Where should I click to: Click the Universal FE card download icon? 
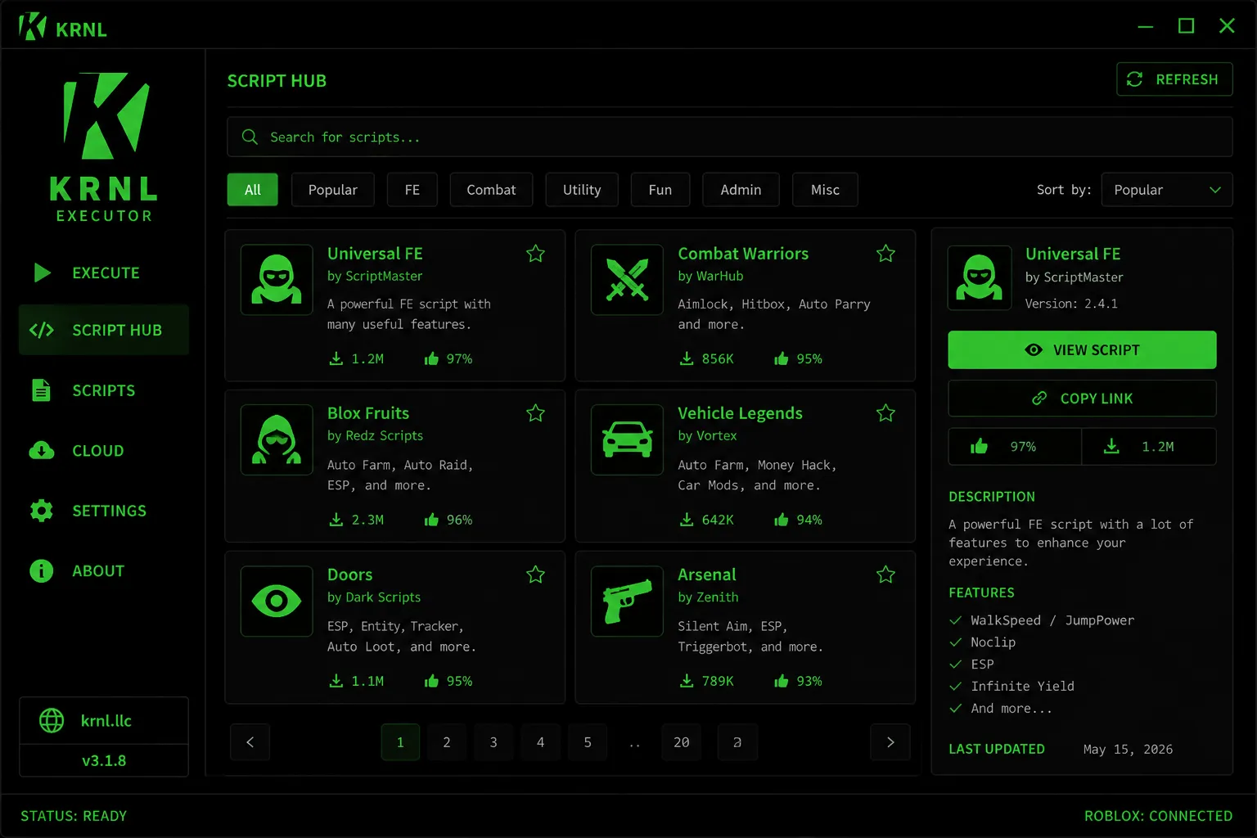(x=336, y=358)
